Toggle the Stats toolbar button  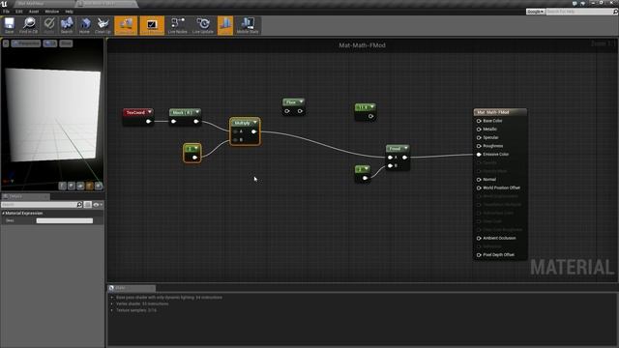coord(225,25)
